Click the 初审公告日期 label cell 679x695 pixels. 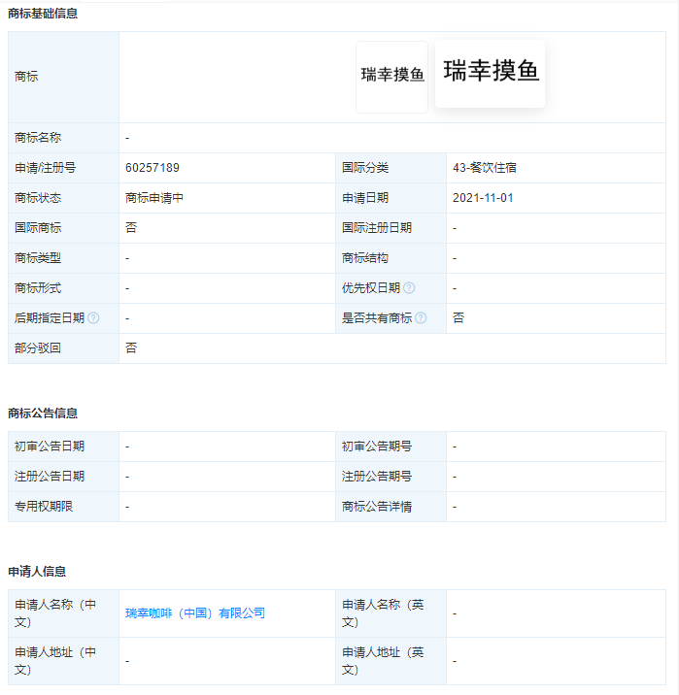coord(63,447)
